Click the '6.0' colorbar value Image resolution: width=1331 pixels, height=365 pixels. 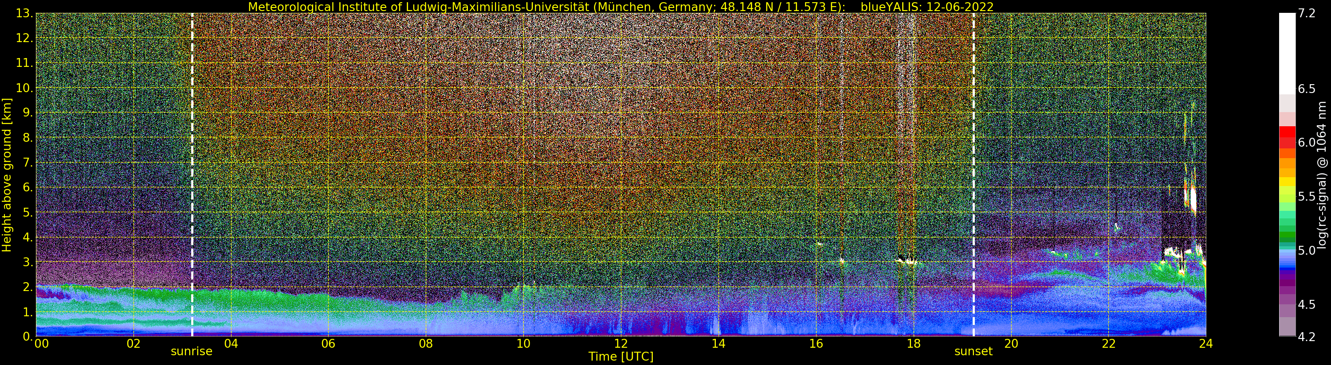(x=1306, y=143)
